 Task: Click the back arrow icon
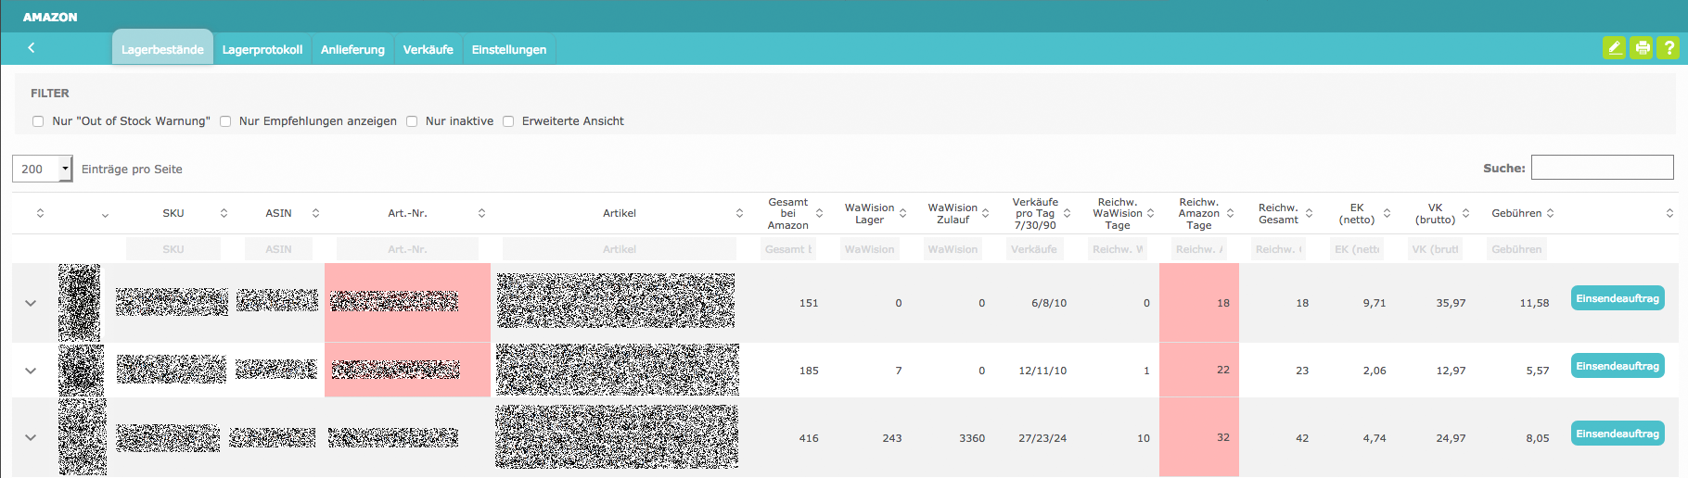coord(32,47)
